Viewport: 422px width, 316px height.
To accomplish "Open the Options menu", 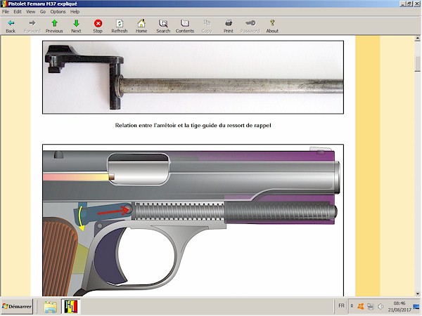I will coord(58,11).
